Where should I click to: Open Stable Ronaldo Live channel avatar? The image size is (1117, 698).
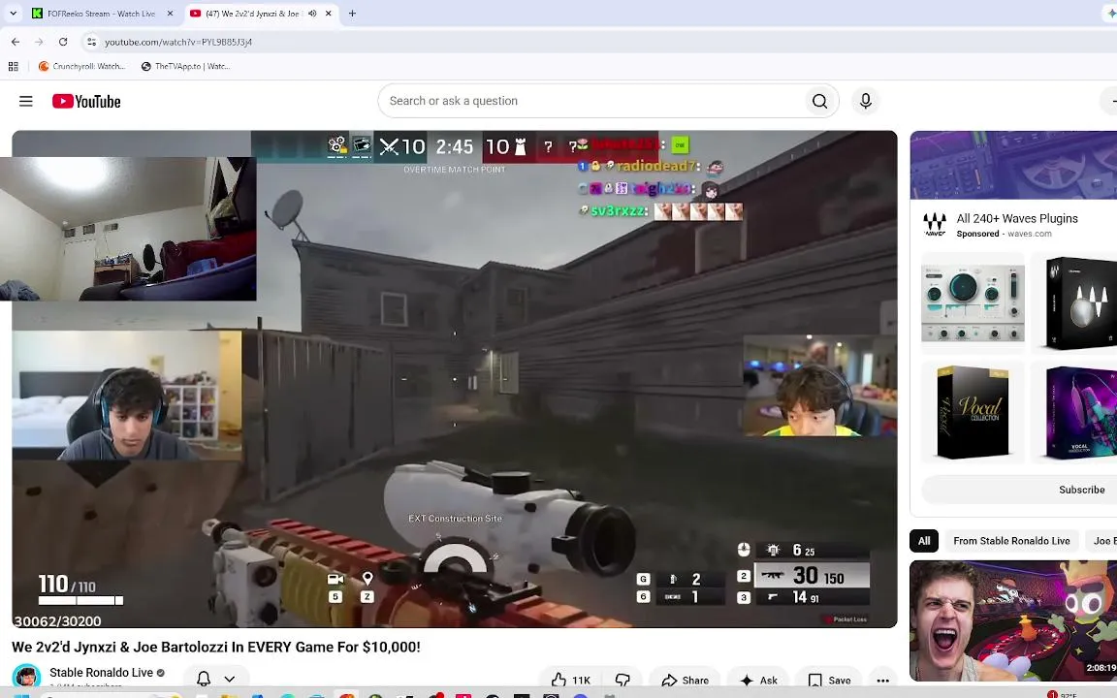(x=26, y=675)
